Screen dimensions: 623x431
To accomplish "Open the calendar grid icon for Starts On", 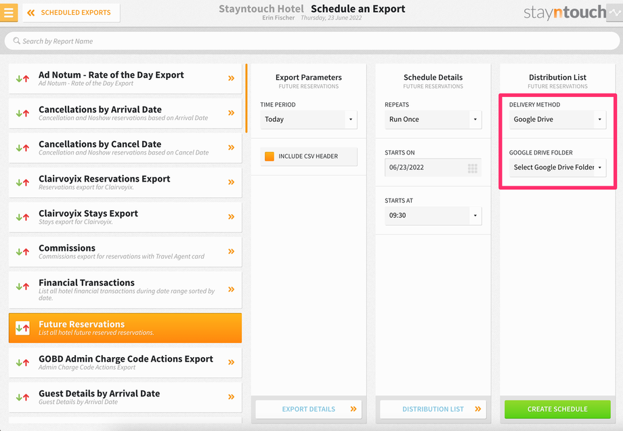I will tap(473, 168).
